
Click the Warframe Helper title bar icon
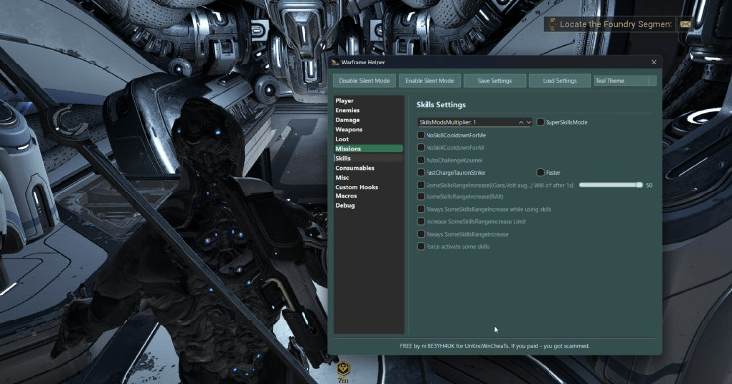334,62
